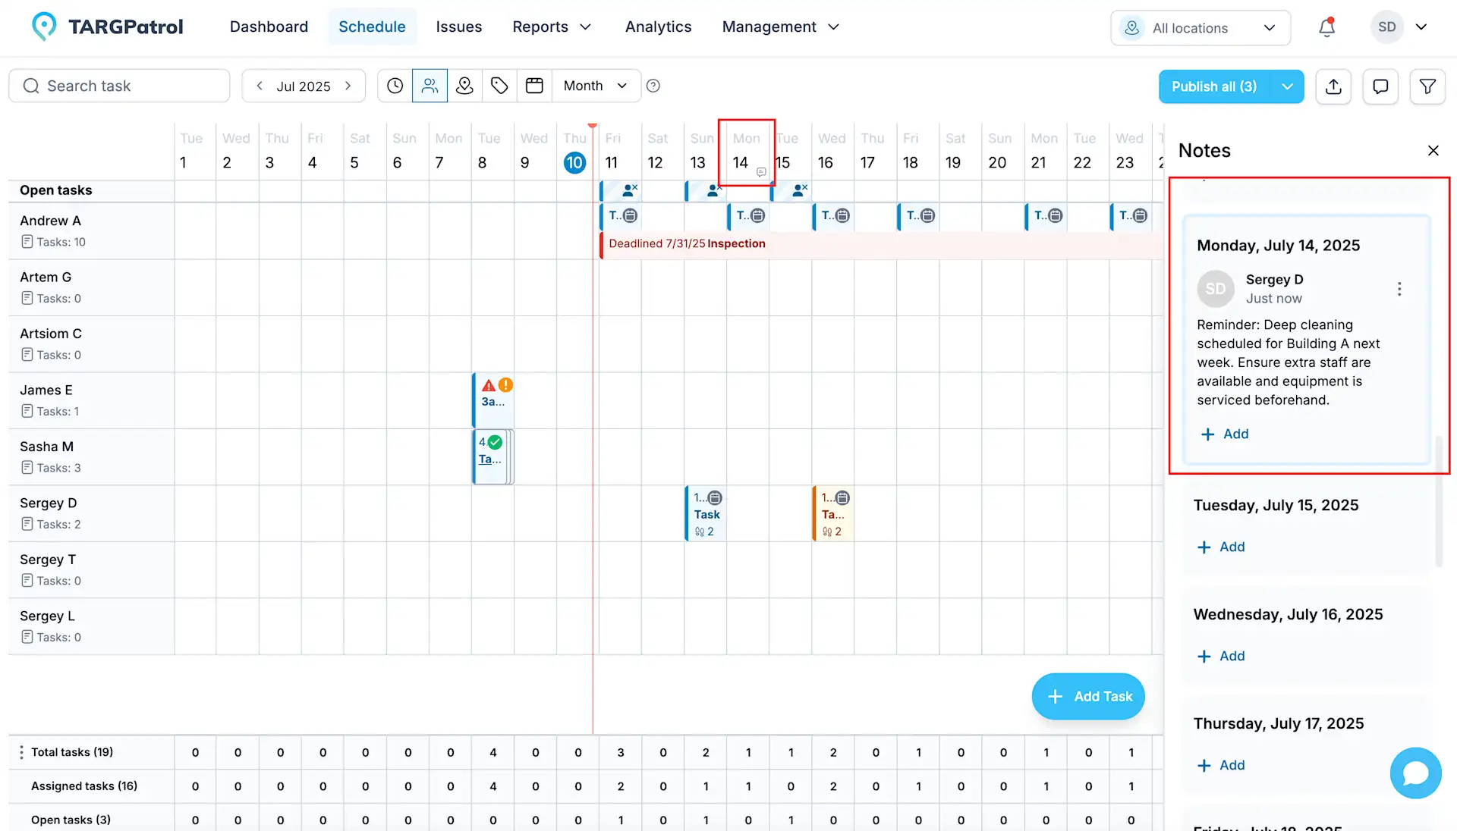This screenshot has height=831, width=1457.
Task: Click the Search task input field
Action: [120, 86]
